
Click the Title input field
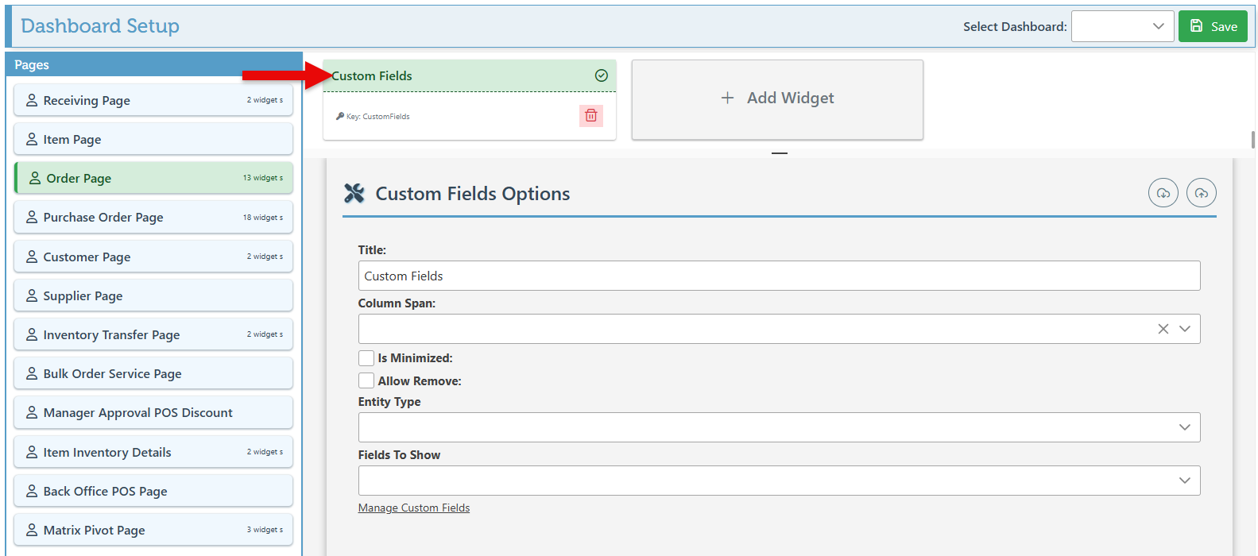pos(779,276)
